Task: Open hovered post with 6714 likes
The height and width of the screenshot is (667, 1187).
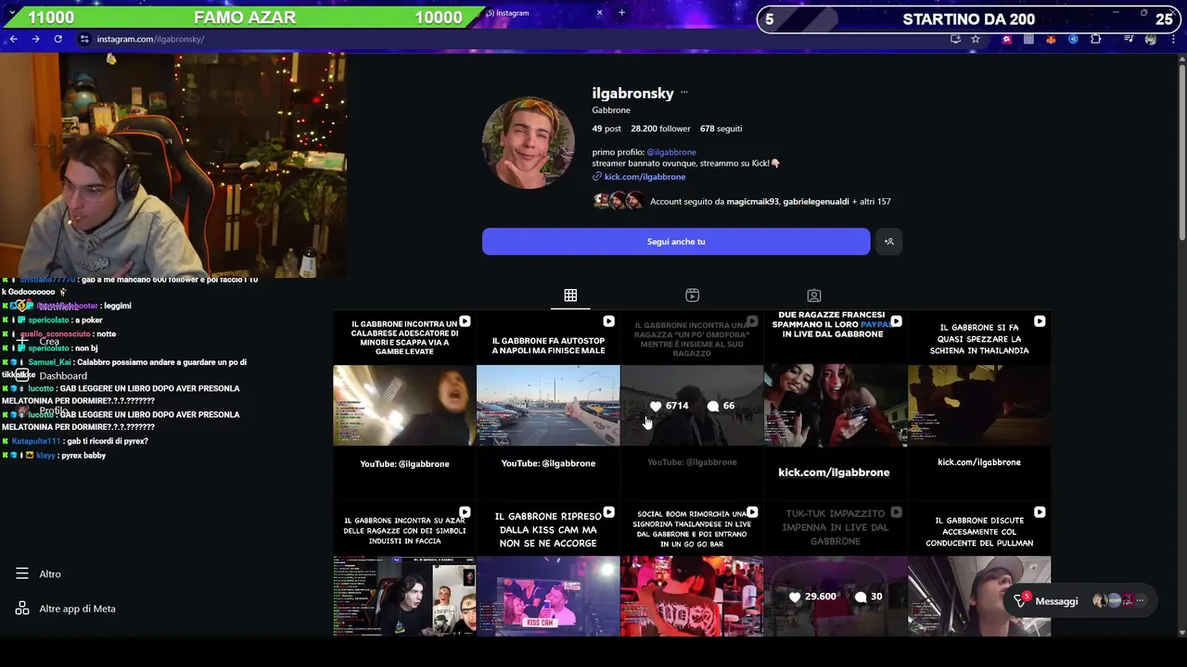Action: (692, 406)
